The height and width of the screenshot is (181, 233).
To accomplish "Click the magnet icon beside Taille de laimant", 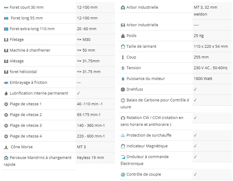I will coord(123,47).
